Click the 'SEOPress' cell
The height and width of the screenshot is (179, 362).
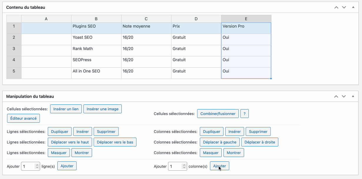point(96,62)
